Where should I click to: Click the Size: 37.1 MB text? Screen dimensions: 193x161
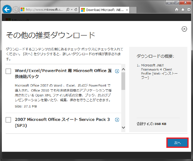click(26, 106)
